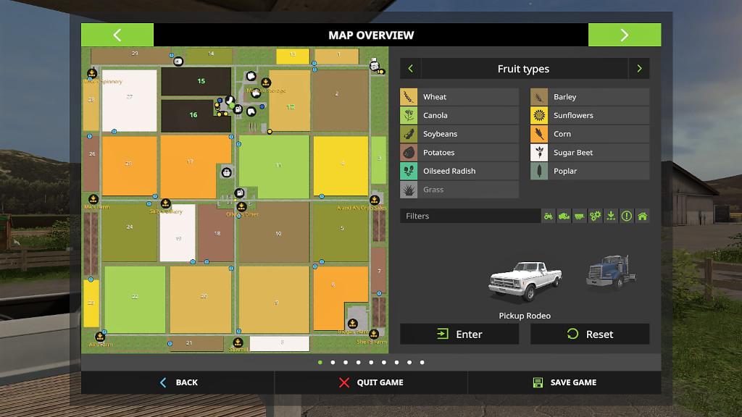Click Sally's Bakery marker on map
The image size is (742, 417).
(x=165, y=203)
